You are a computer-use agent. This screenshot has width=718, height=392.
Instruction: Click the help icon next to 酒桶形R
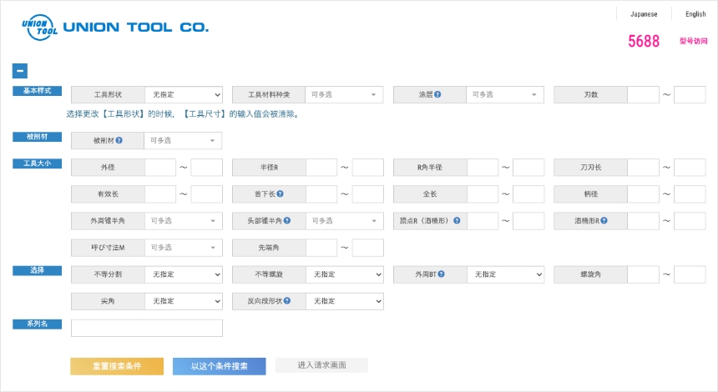(x=603, y=221)
